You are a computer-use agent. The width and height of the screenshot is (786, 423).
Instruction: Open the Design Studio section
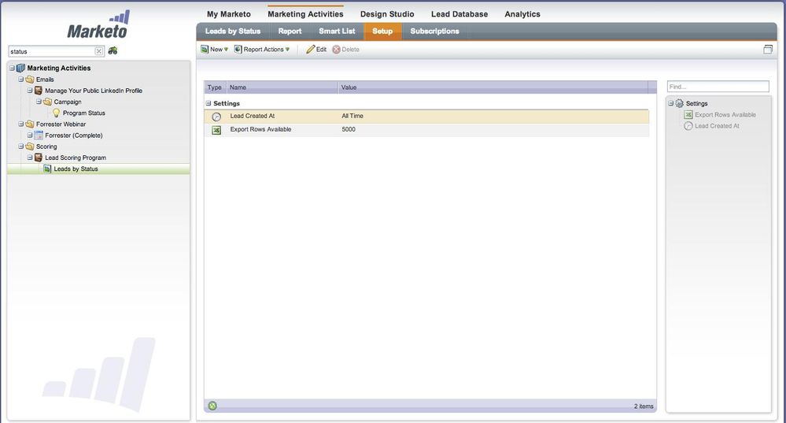pyautogui.click(x=387, y=14)
